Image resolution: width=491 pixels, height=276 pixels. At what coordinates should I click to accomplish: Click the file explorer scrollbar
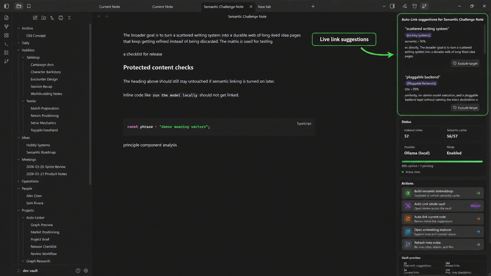tap(90, 104)
